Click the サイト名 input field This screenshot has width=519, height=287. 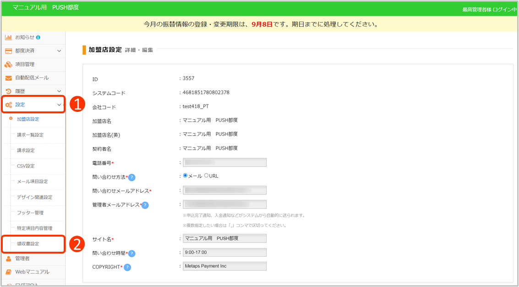tap(224, 238)
